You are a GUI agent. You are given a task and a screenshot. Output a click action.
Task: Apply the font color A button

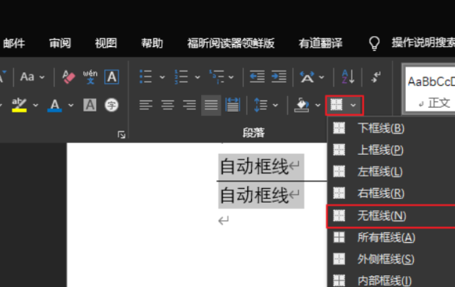coord(54,105)
